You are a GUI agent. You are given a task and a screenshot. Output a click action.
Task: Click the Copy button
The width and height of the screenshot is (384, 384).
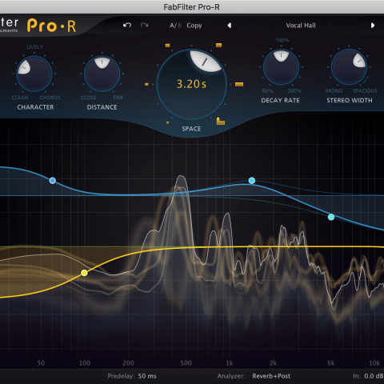(194, 26)
